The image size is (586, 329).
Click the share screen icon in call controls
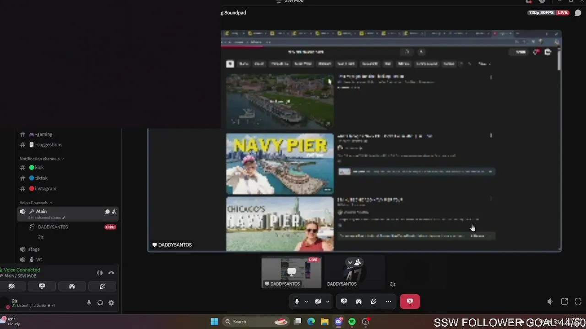pos(344,302)
